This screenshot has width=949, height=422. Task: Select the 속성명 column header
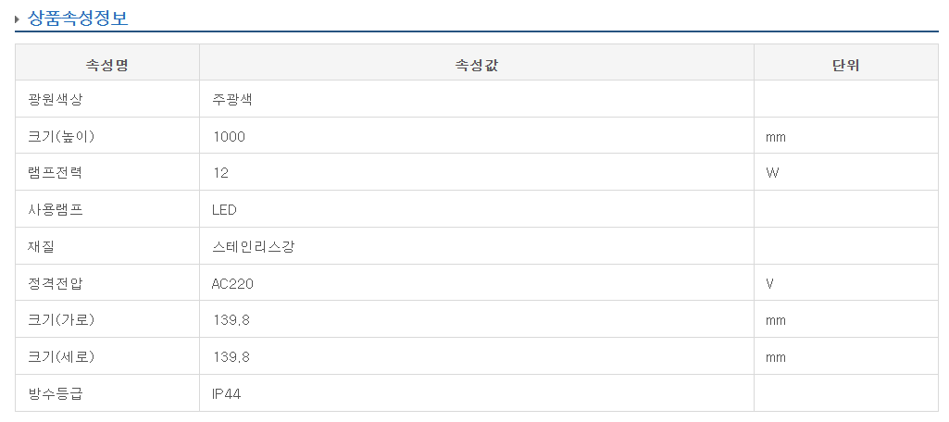[106, 64]
